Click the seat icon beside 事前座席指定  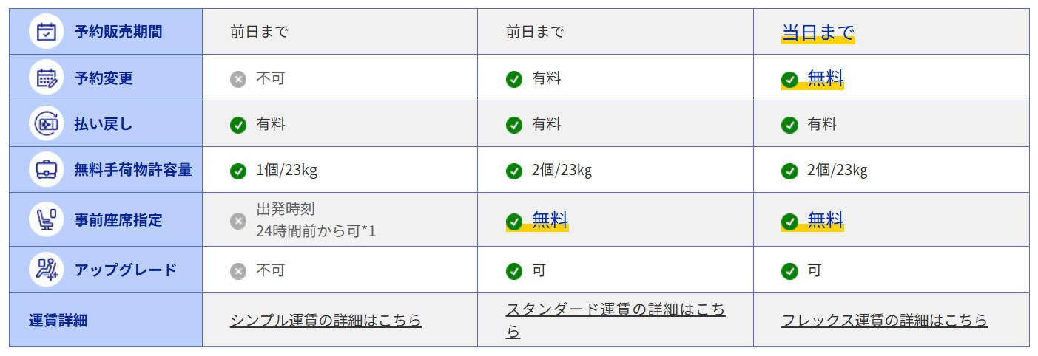coord(47,219)
